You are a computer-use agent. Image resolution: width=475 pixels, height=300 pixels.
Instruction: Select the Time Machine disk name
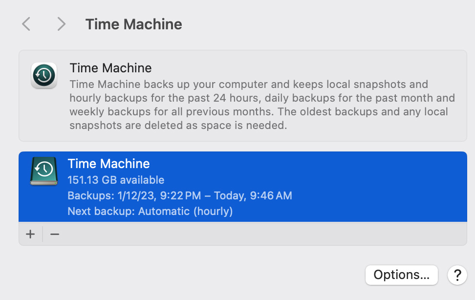108,164
